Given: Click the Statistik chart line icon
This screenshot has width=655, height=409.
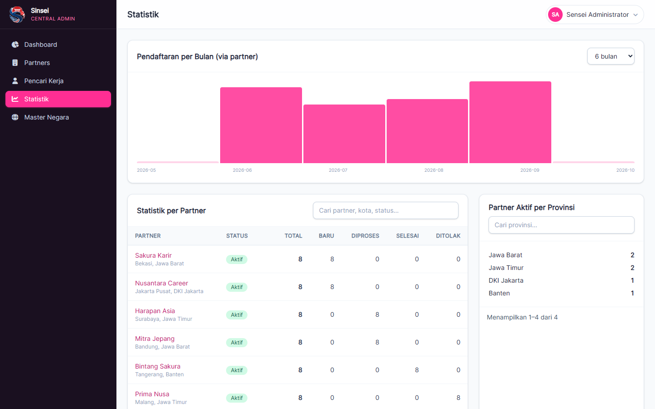Looking at the screenshot, I should coord(15,99).
